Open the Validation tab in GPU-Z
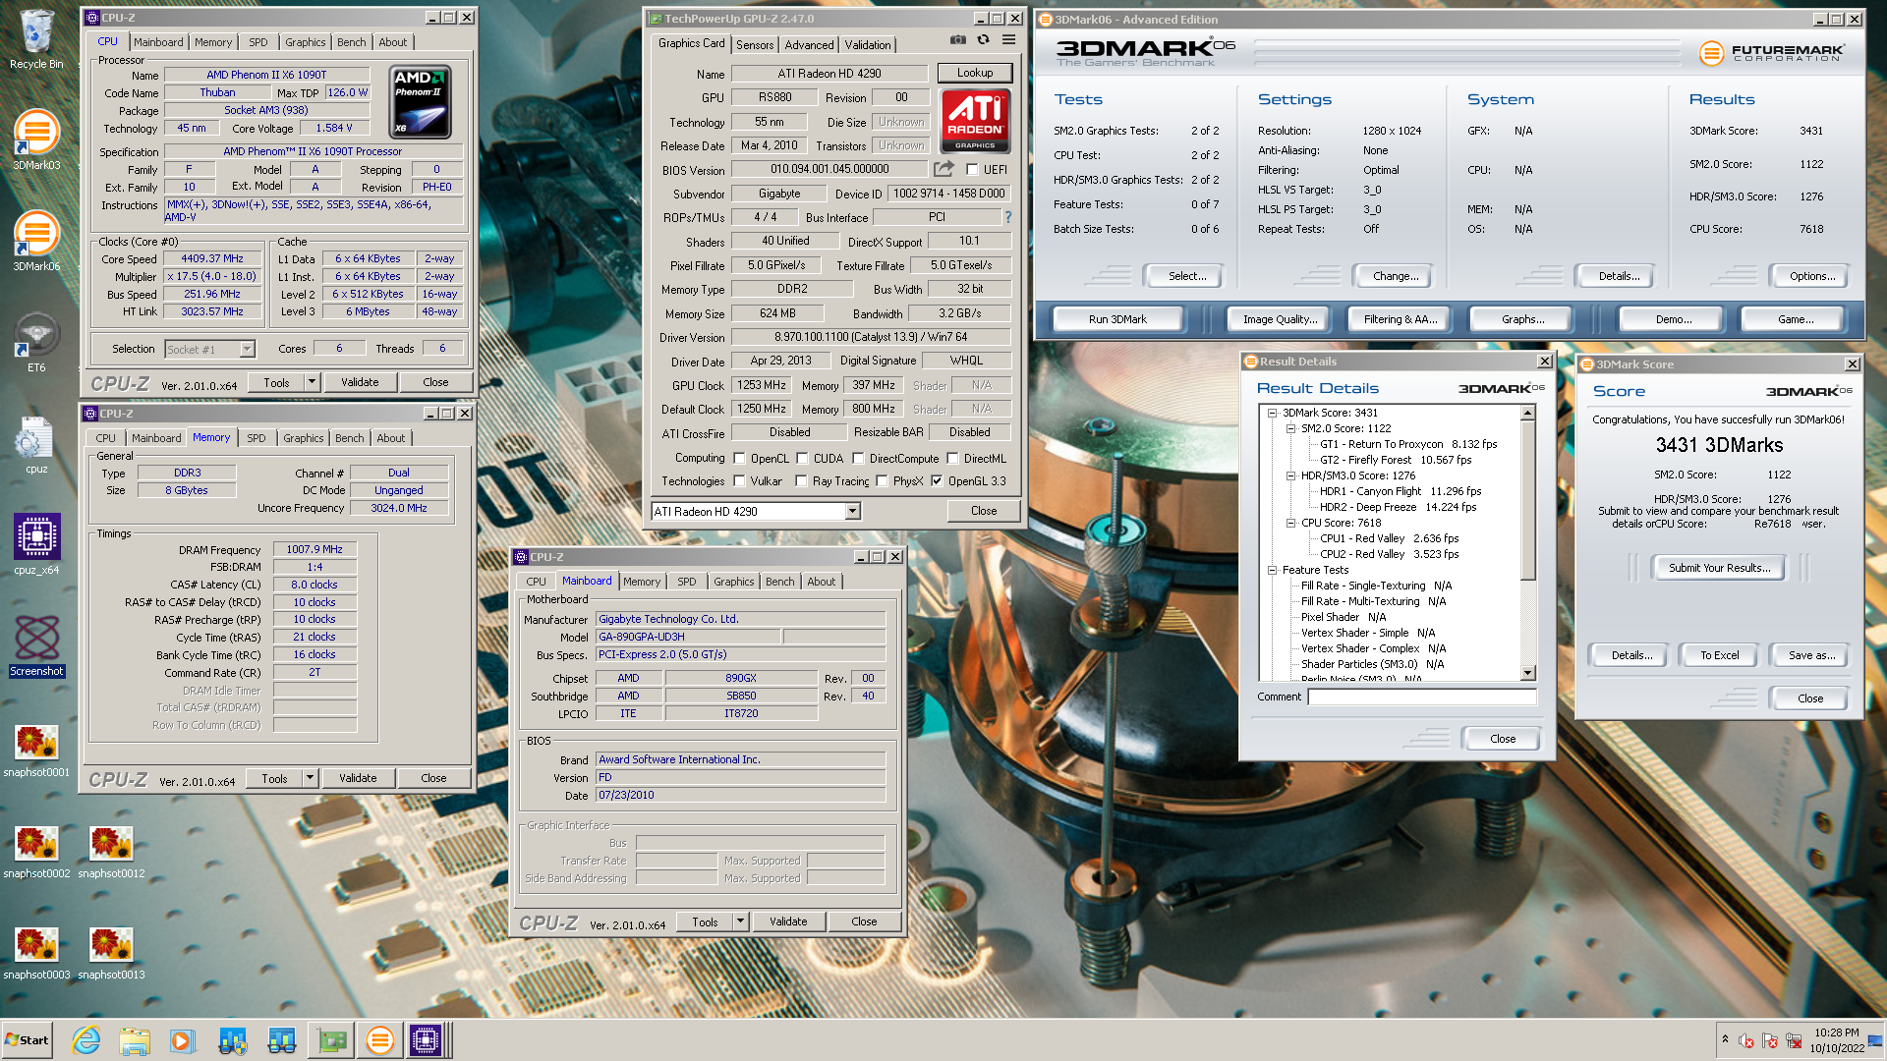 pyautogui.click(x=868, y=45)
